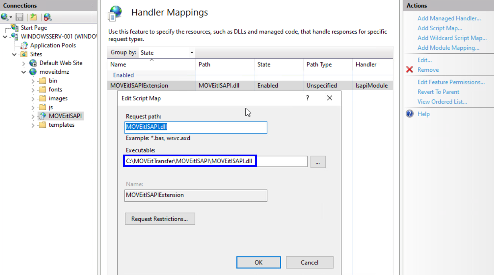Screen dimensions: 494x275
Task: Click Add Wildcard Script Map link
Action: [x=452, y=38]
